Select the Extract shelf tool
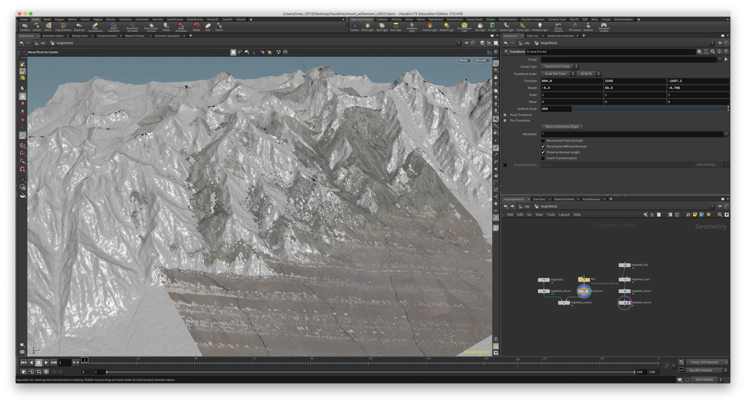746x404 pixels. pos(37,27)
